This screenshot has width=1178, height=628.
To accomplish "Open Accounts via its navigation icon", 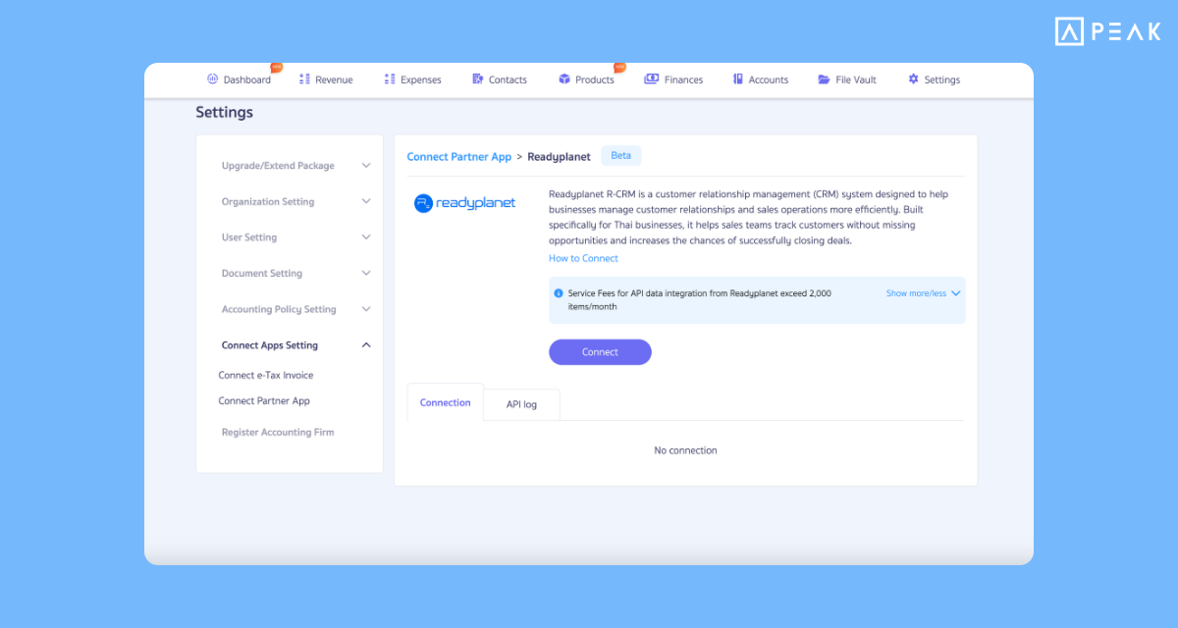I will (737, 78).
